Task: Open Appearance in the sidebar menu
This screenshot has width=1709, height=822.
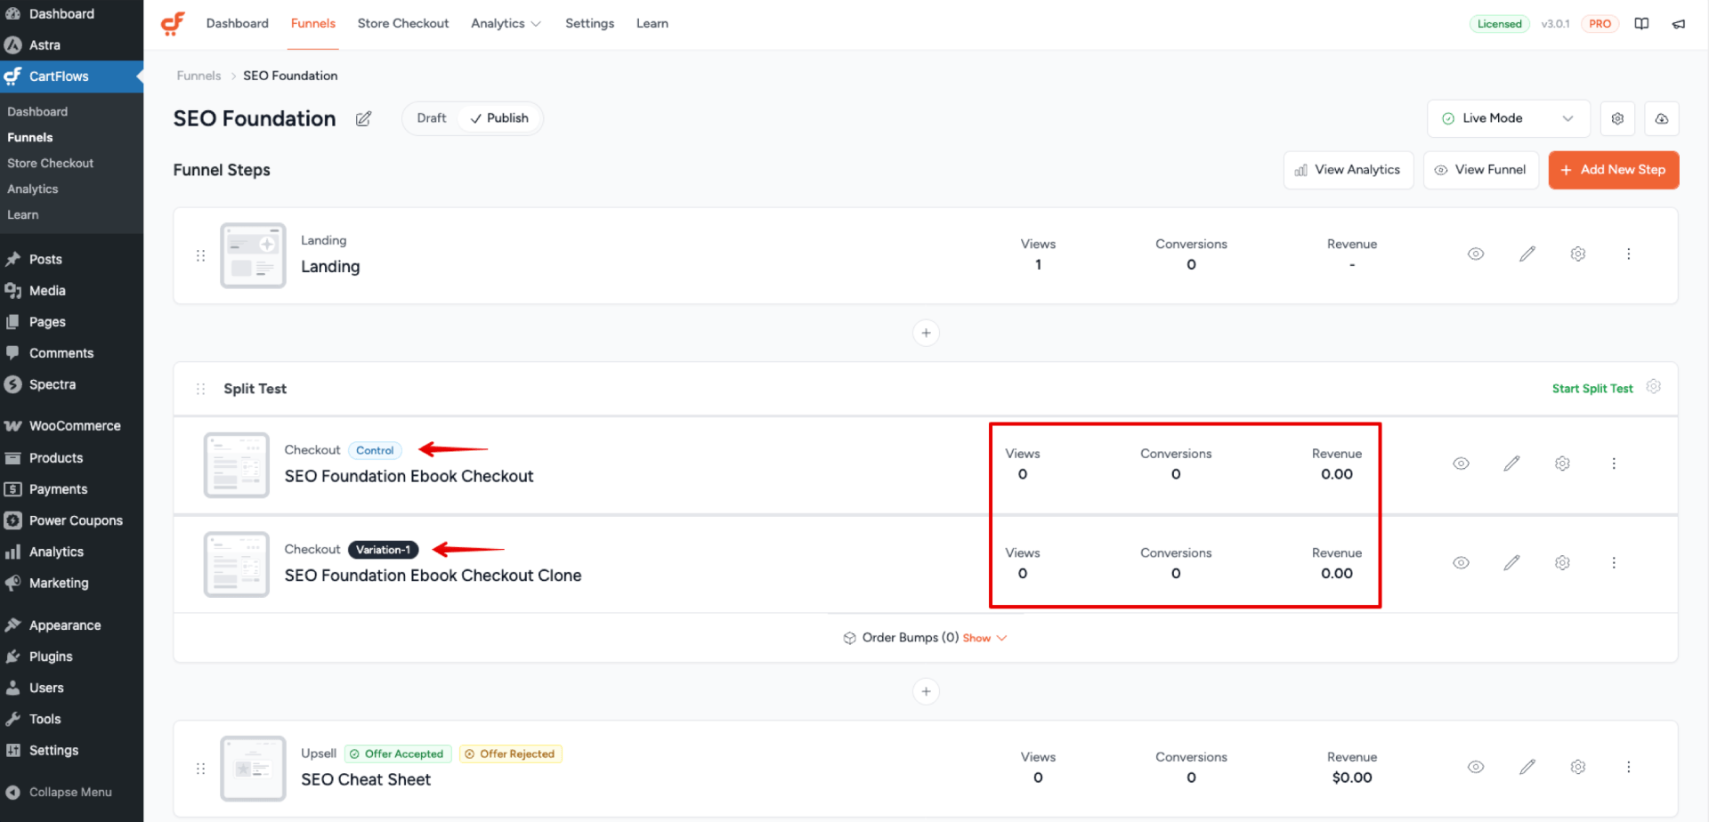Action: (71, 625)
